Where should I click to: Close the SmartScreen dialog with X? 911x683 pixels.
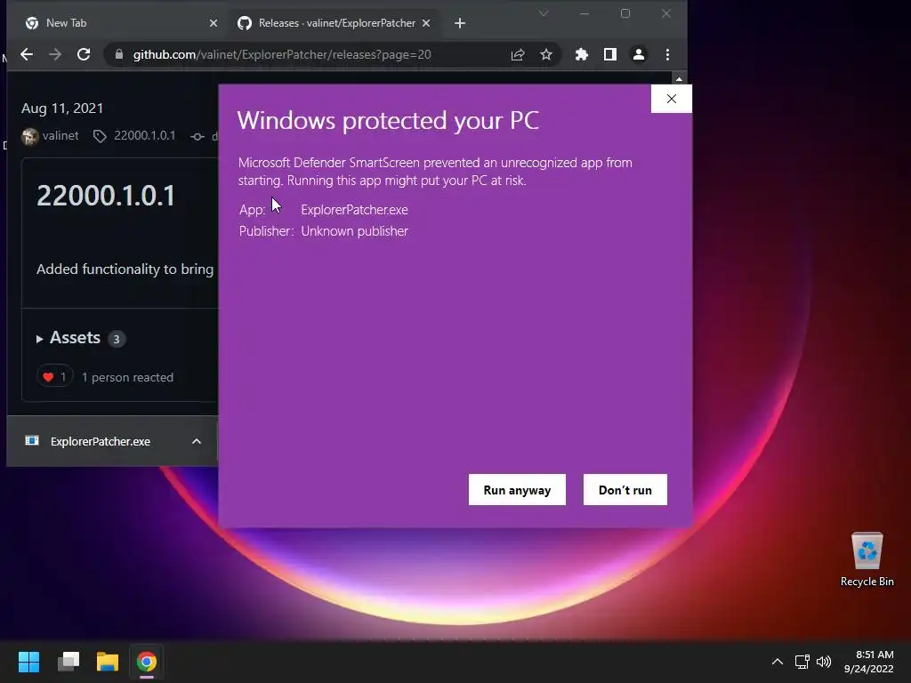(671, 99)
